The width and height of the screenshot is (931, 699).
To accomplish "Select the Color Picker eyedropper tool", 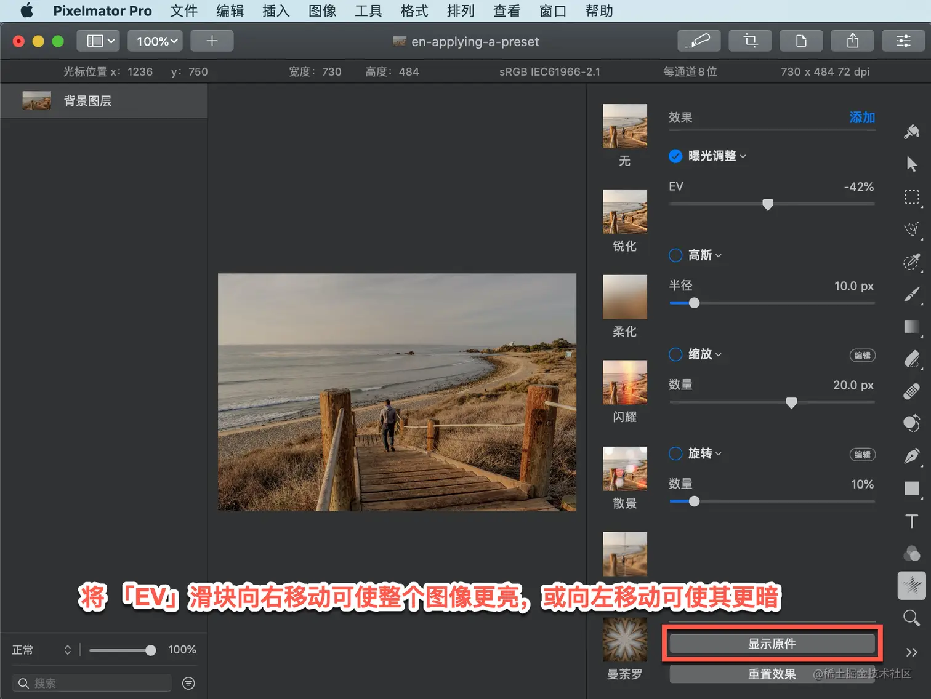I will click(912, 262).
